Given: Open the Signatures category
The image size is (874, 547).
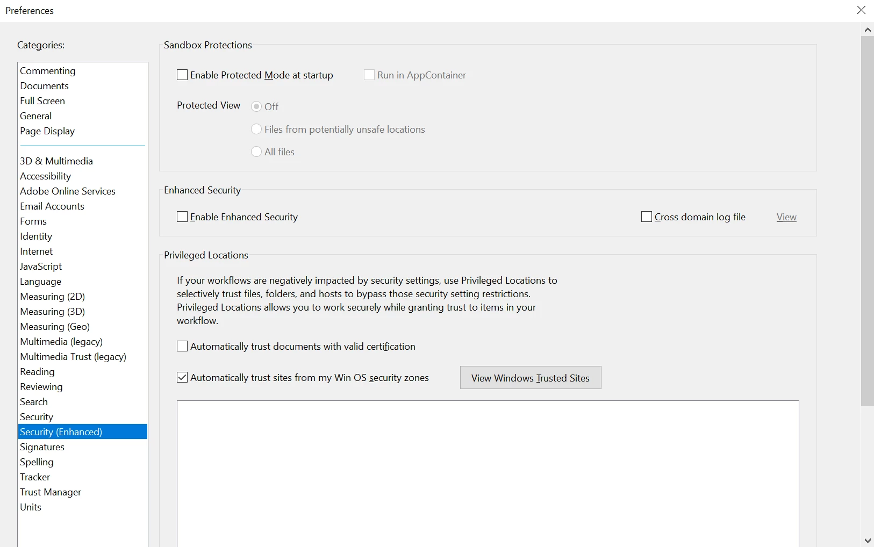Looking at the screenshot, I should click(83, 447).
